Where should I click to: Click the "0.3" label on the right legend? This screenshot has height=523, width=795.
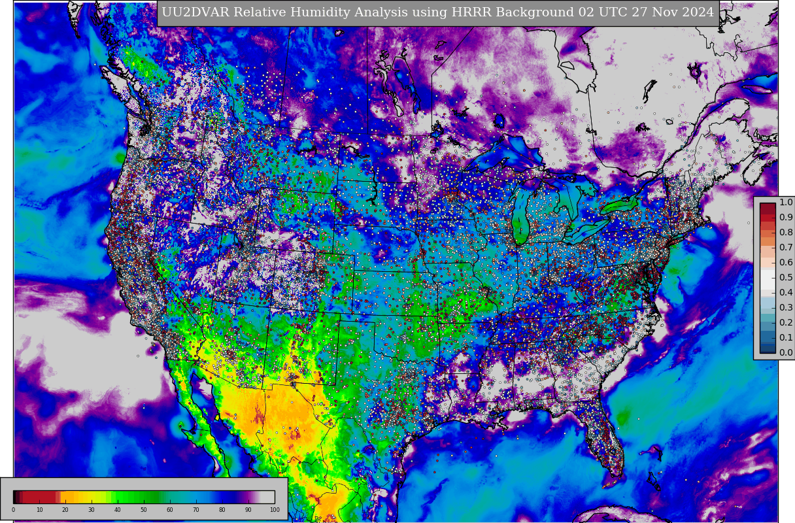click(x=786, y=308)
